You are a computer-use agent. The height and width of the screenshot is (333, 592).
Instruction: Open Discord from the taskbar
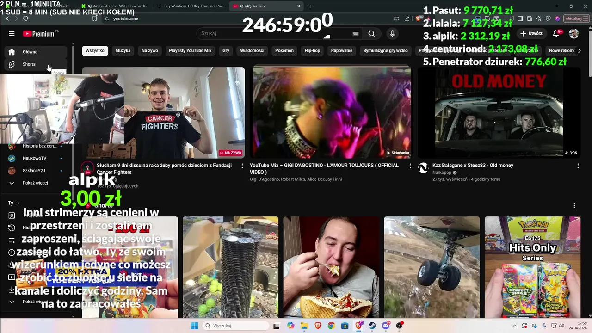tap(386, 326)
